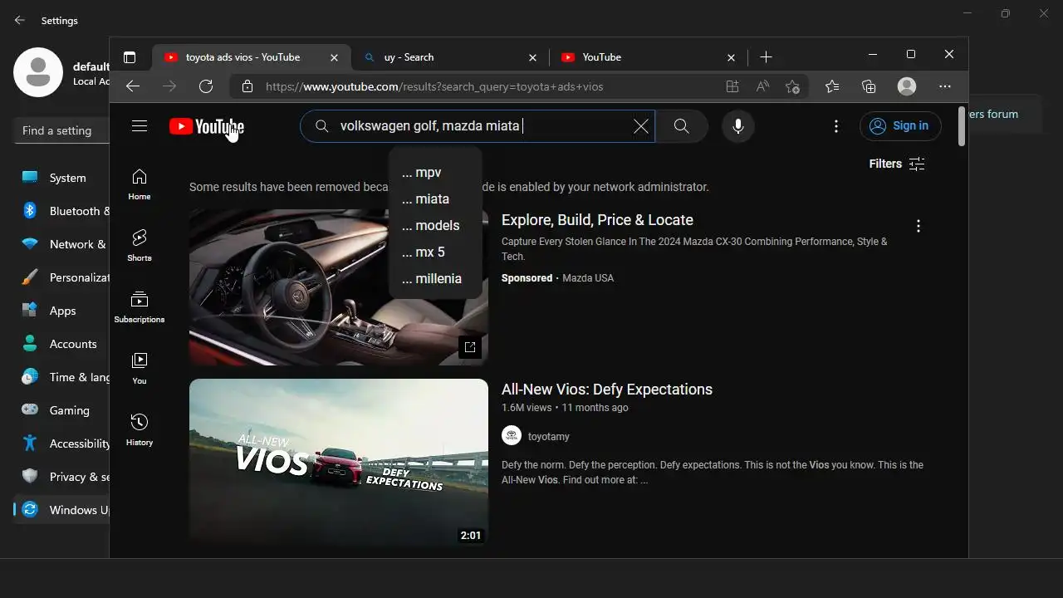Open Shorts in sidebar
The image size is (1063, 598).
[140, 246]
